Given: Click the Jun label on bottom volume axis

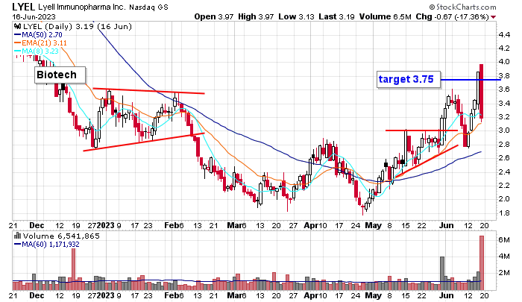Looking at the screenshot, I should 447,295.
